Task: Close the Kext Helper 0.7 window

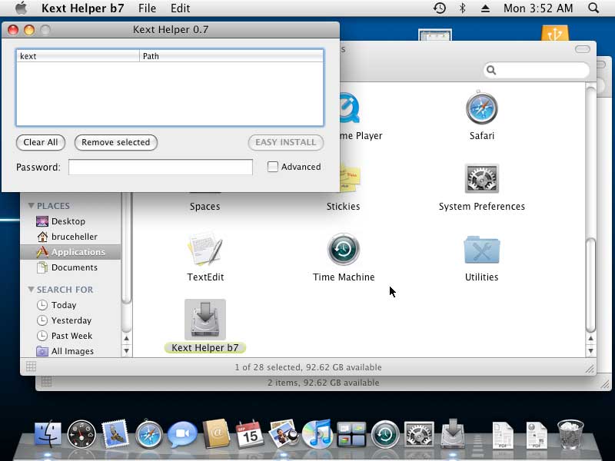Action: click(13, 30)
